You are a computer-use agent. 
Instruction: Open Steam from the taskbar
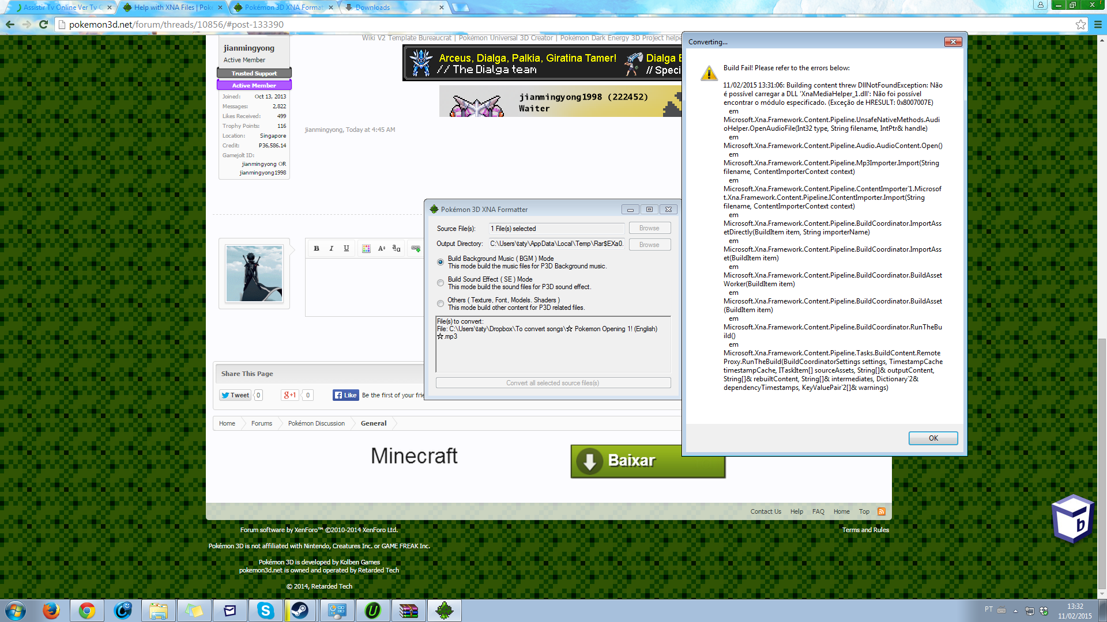[x=300, y=610]
